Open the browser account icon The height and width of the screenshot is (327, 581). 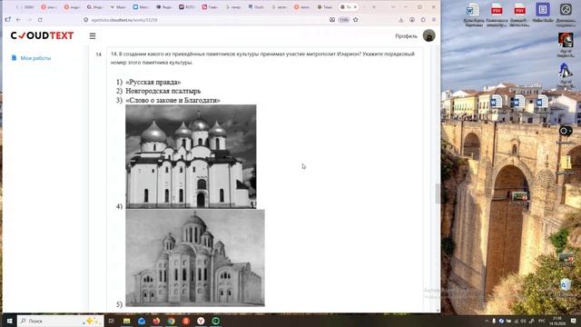[412, 20]
